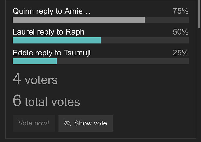Click the empty part of Laurel's bar
Image resolution: width=201 pixels, height=142 pixels.
point(145,40)
